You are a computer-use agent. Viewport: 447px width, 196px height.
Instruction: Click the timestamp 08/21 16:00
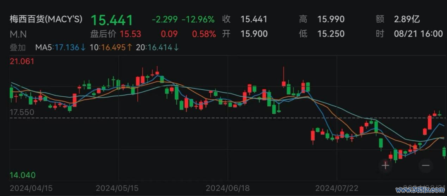(418, 34)
